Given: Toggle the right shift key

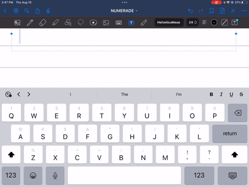Looking at the screenshot, I should (234, 155).
